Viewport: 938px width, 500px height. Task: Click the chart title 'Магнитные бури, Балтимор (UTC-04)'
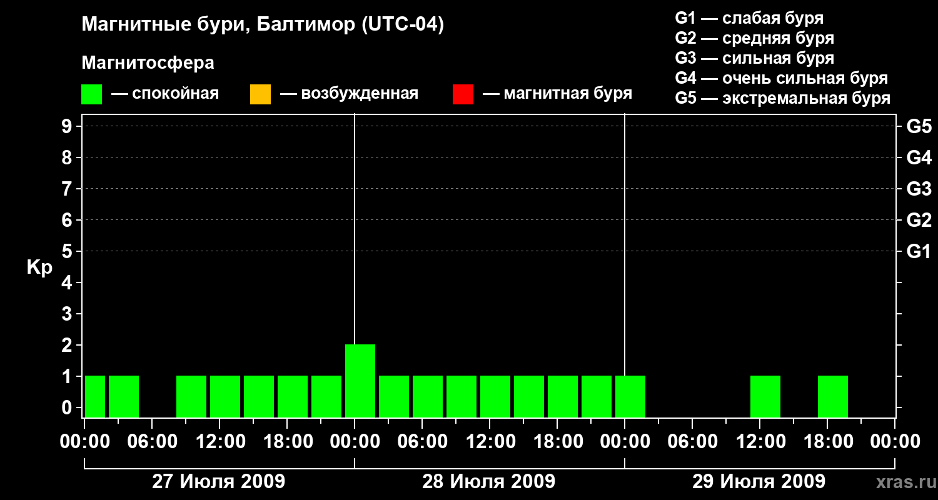pyautogui.click(x=263, y=25)
